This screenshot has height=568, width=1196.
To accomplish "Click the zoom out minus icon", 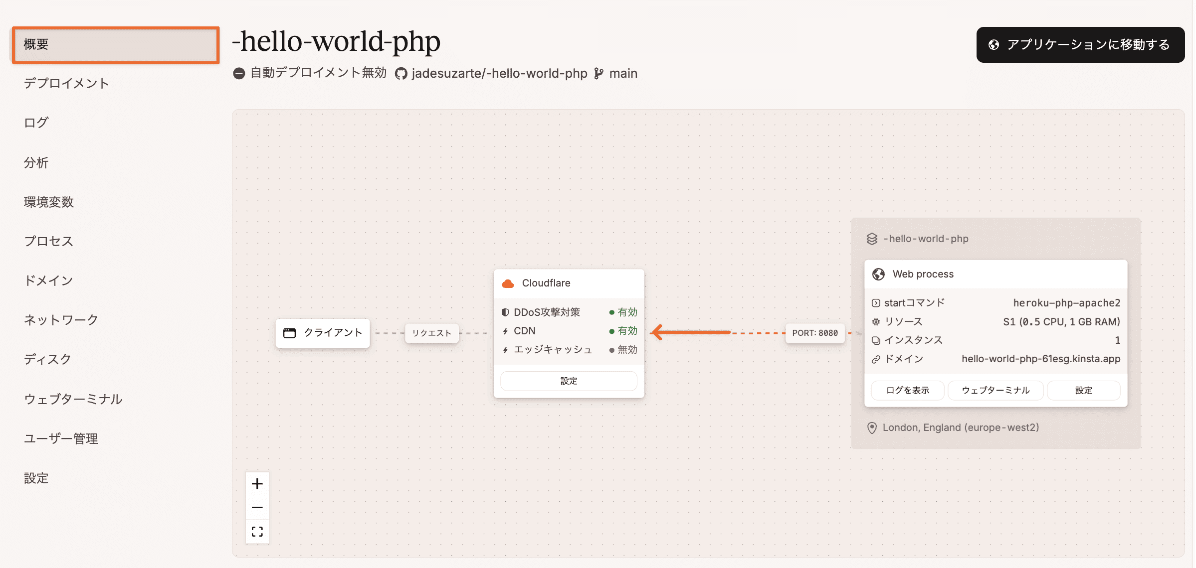I will tap(257, 508).
